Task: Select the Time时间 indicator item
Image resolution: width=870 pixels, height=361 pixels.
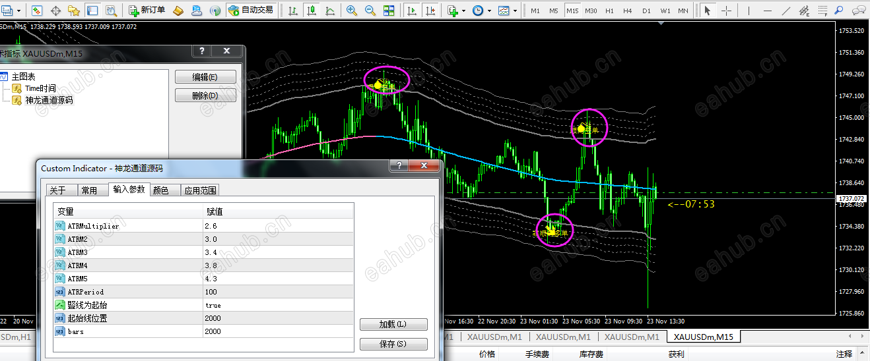Action: click(40, 88)
